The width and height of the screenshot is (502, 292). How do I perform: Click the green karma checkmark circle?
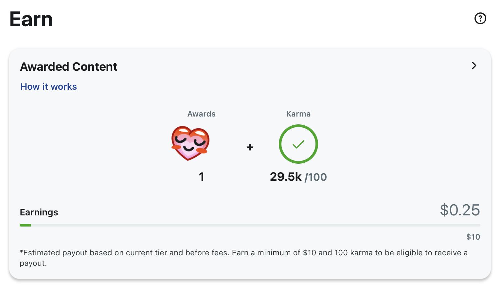(298, 144)
